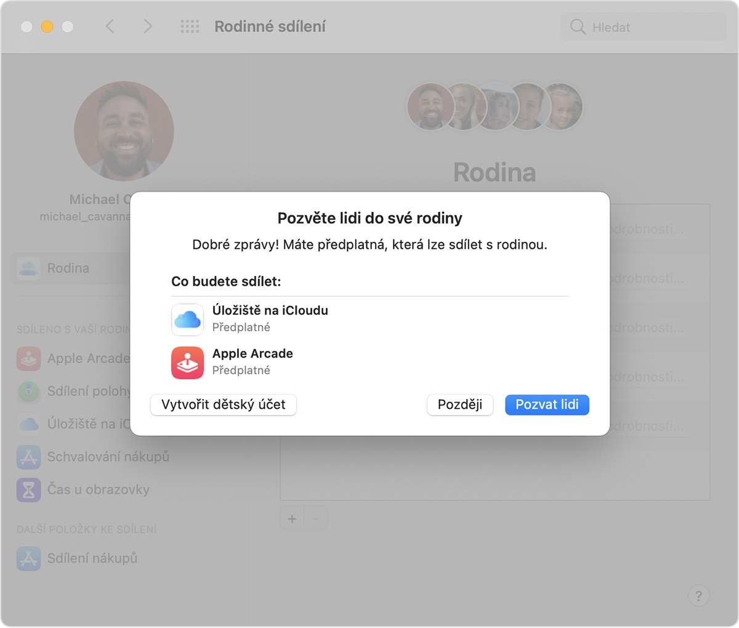Select Rodina in the sidebar

pos(68,268)
